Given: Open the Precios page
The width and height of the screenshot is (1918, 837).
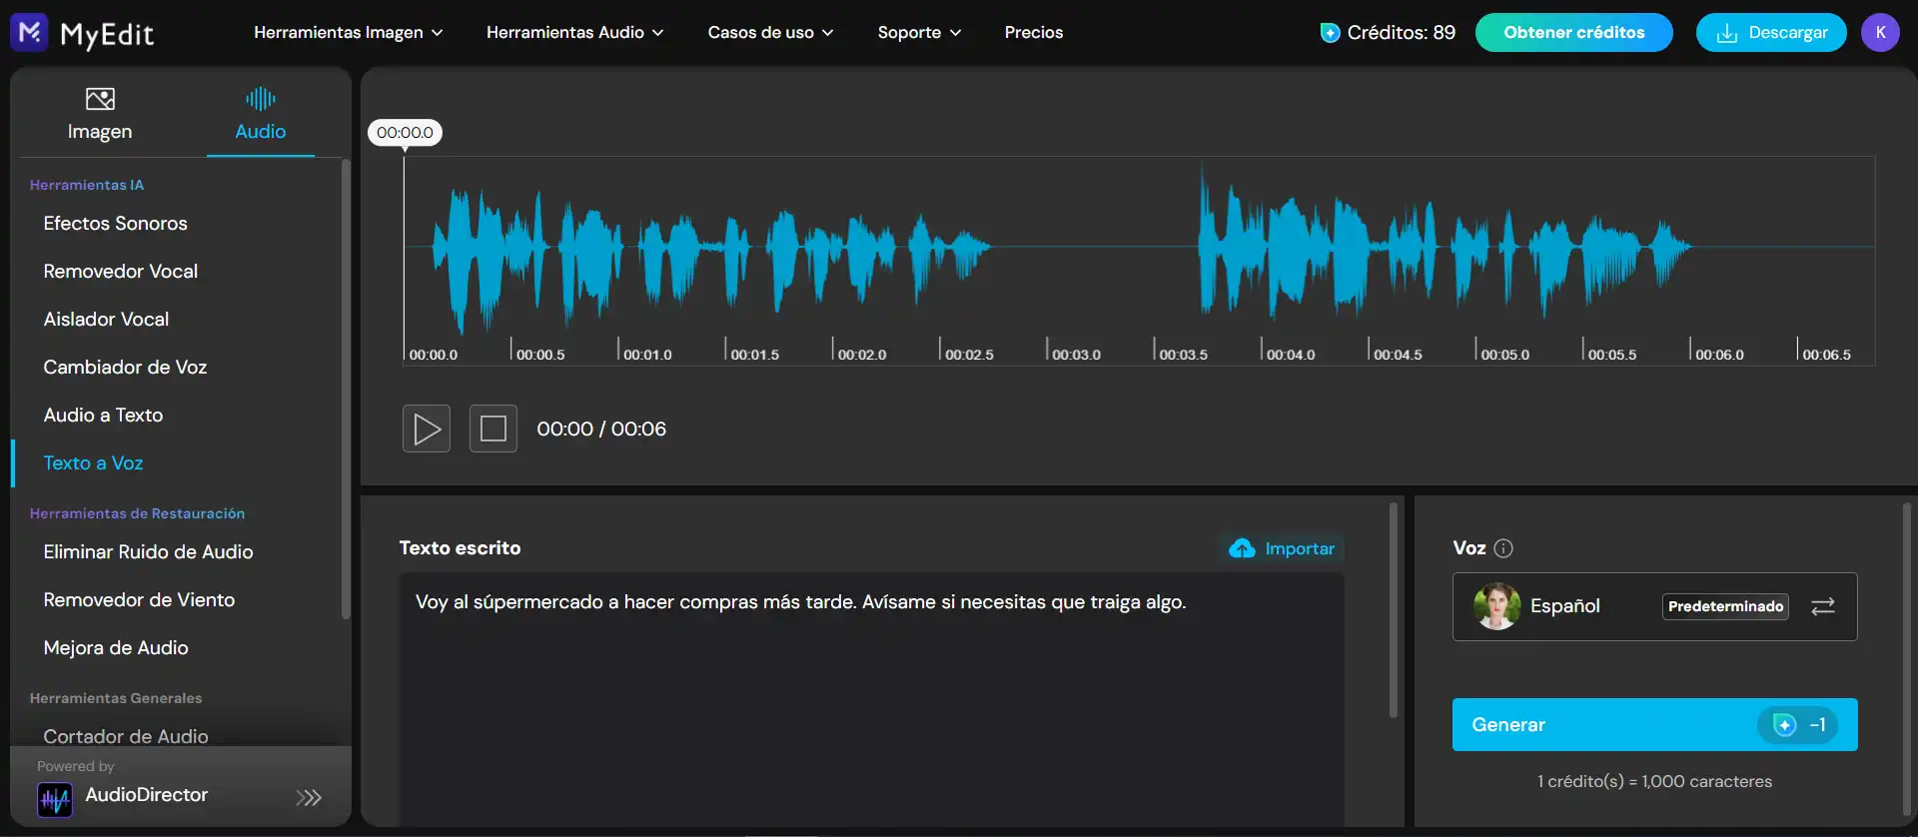Looking at the screenshot, I should point(1034,33).
